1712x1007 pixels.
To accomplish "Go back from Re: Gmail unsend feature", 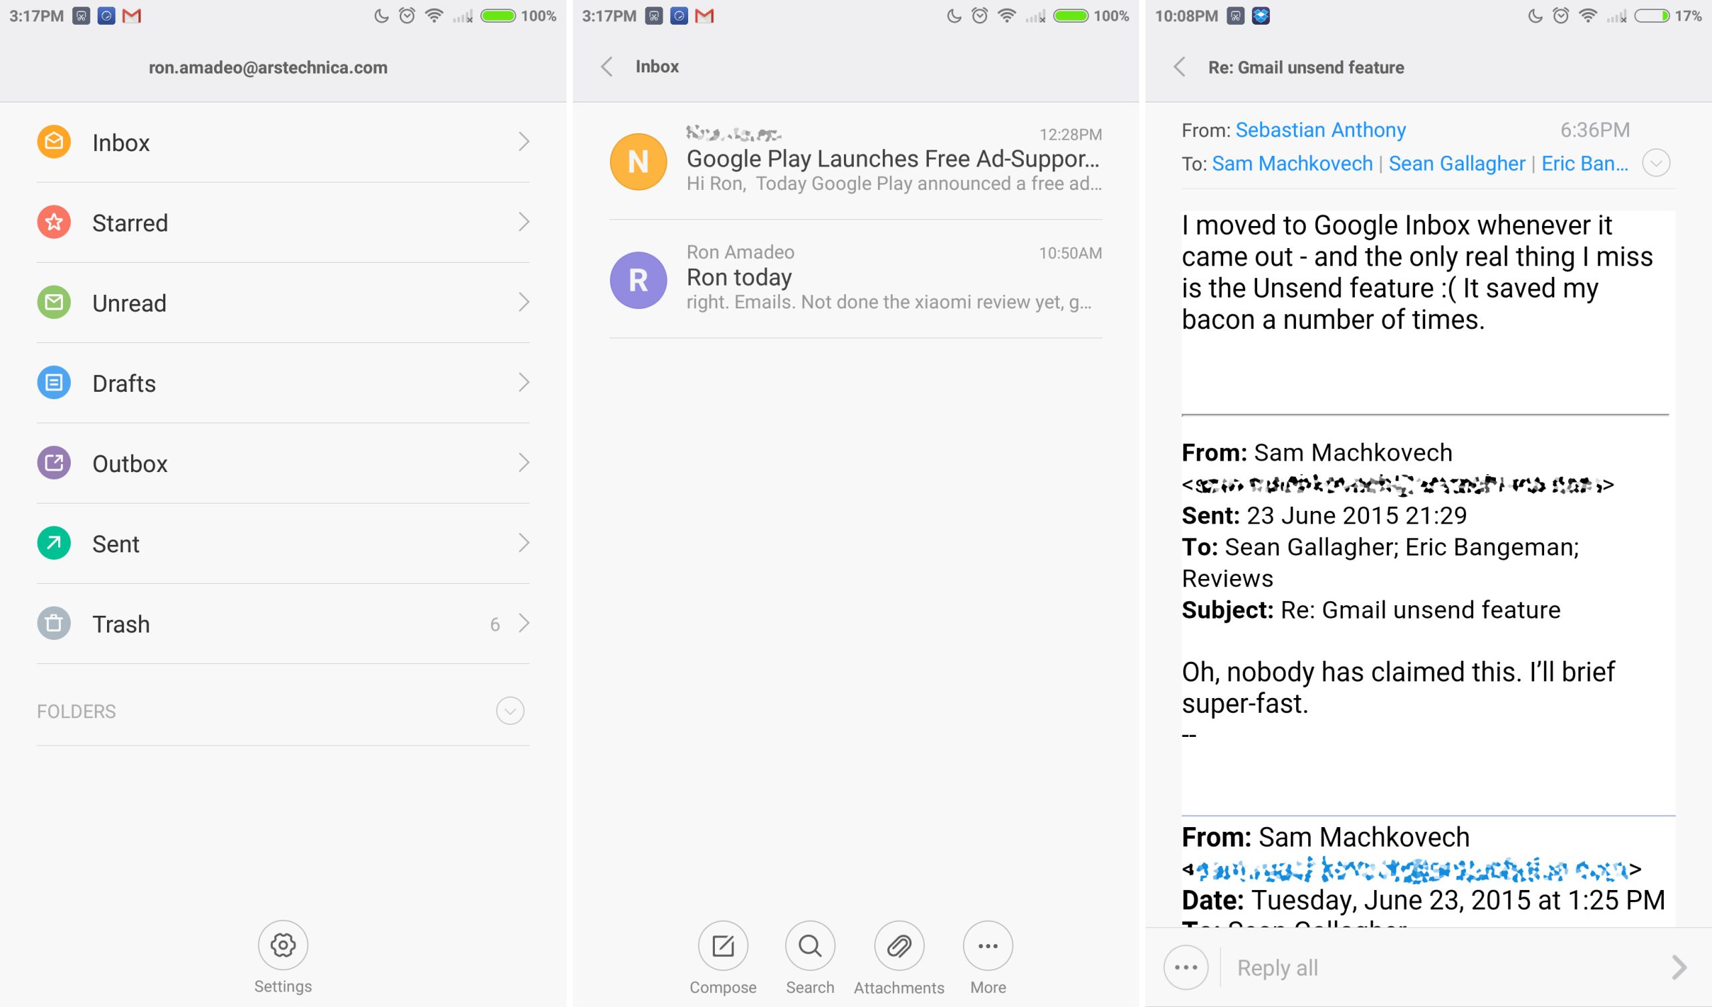I will pyautogui.click(x=1180, y=67).
